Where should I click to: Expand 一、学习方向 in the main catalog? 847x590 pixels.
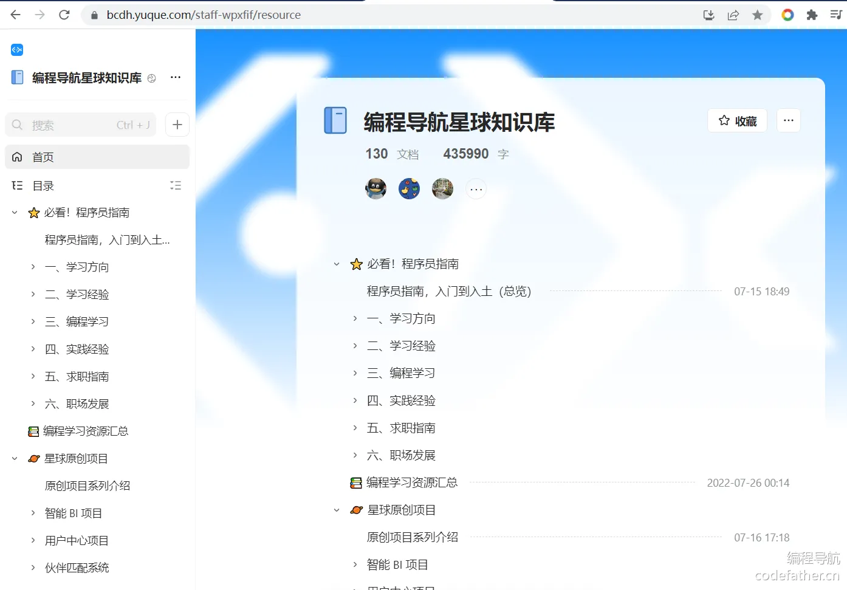click(x=355, y=318)
